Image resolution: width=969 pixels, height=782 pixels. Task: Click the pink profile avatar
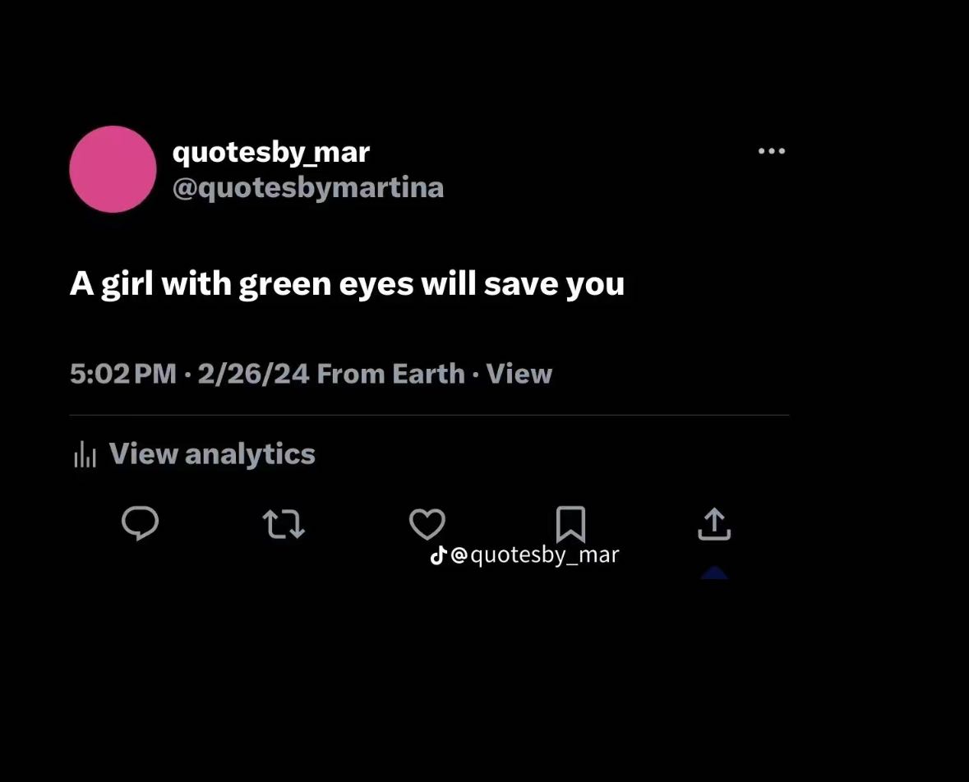pos(113,169)
